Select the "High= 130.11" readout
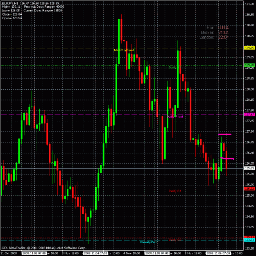Screen dimensions: 256x256 pyautogui.click(x=11, y=7)
